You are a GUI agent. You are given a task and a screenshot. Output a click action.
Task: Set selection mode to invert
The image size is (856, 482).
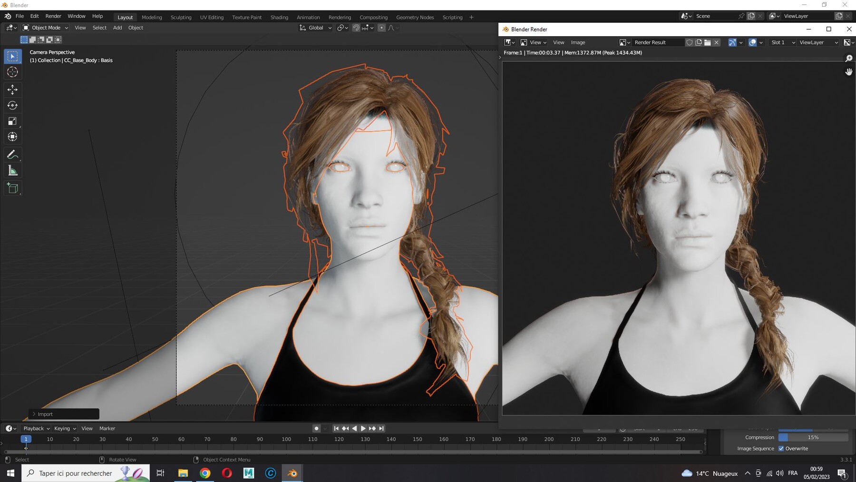[x=49, y=39]
